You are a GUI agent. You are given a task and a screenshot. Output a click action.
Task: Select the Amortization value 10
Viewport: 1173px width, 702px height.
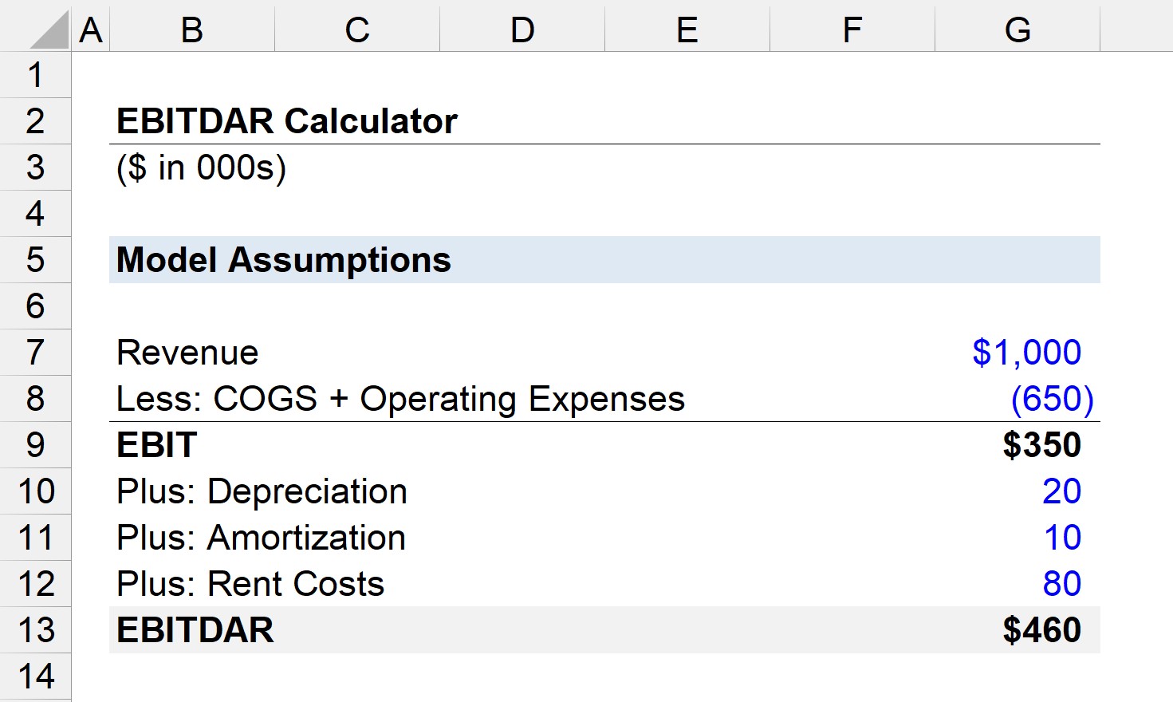click(x=1062, y=538)
